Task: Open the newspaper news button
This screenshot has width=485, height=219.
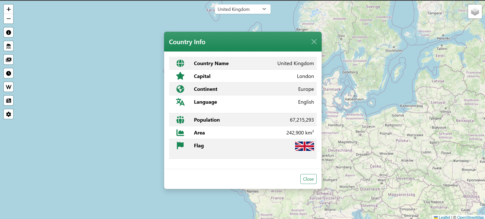Action: (9, 101)
